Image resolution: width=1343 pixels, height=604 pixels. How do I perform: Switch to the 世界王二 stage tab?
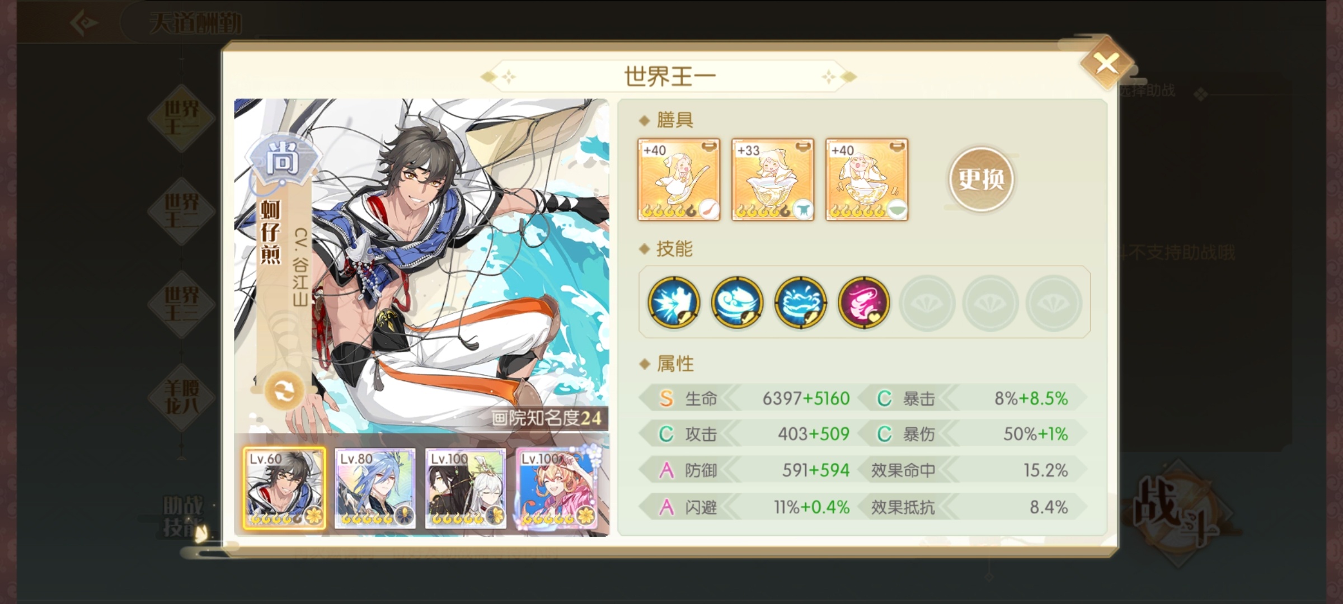[181, 211]
